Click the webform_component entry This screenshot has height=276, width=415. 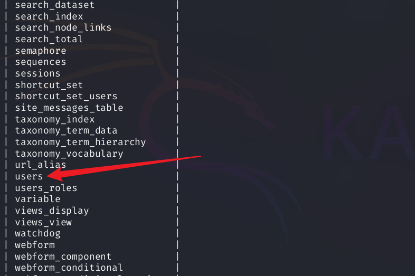pyautogui.click(x=63, y=256)
